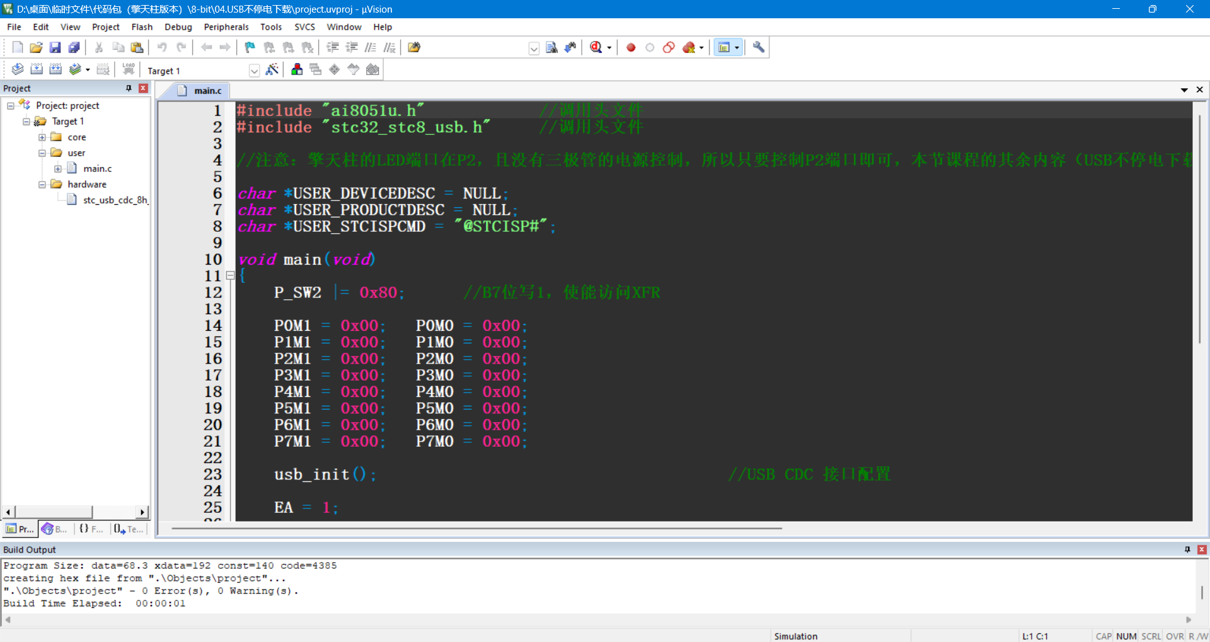Open the batch build dropdown arrow
Image resolution: width=1210 pixels, height=642 pixels.
88,70
